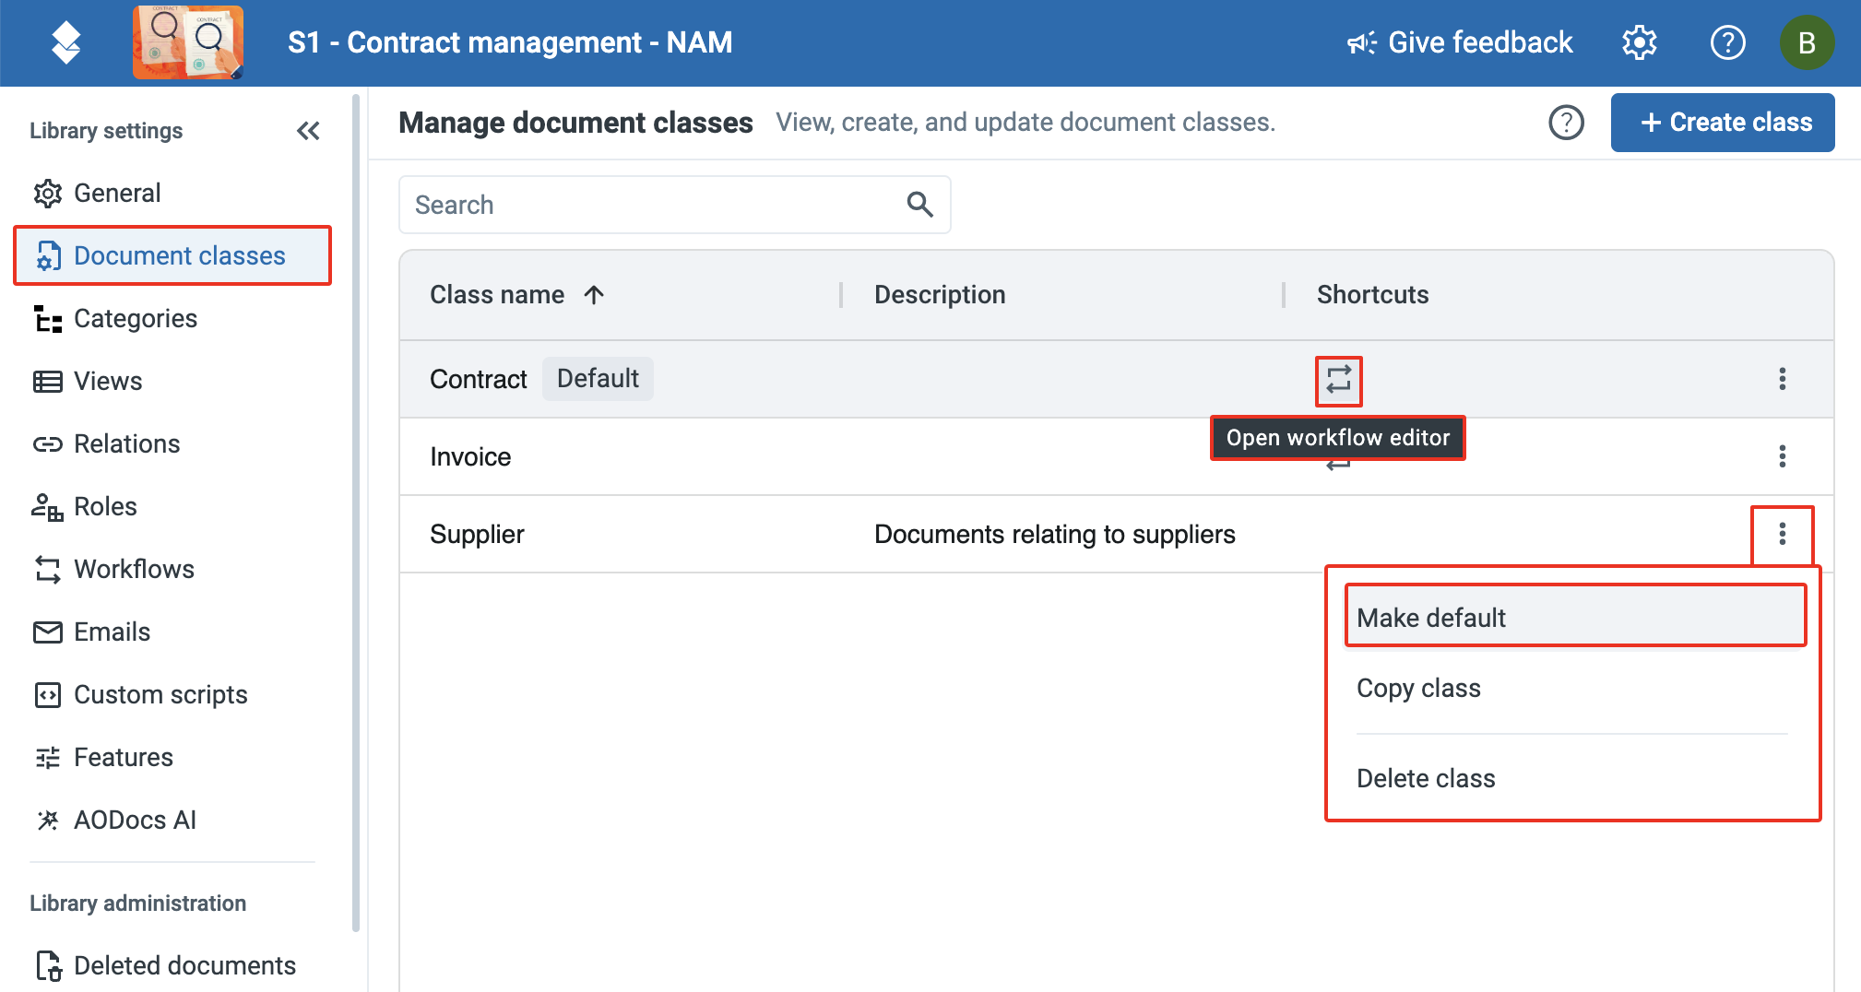Click the search magnifier icon

pos(919,205)
